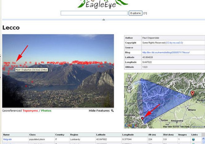Open the CC-by-nc-sa3.0 license link

pos(174,43)
